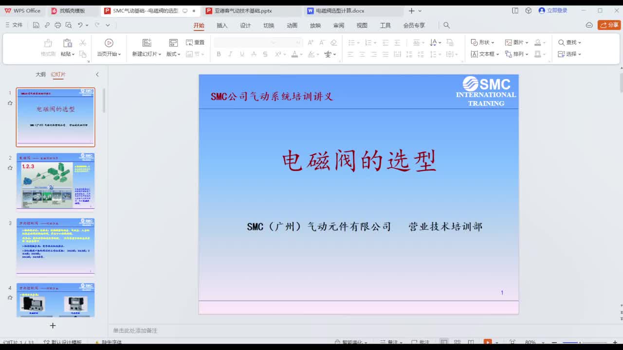Click the Copy icon below scissors
Image resolution: width=623 pixels, height=350 pixels.
[x=83, y=54]
